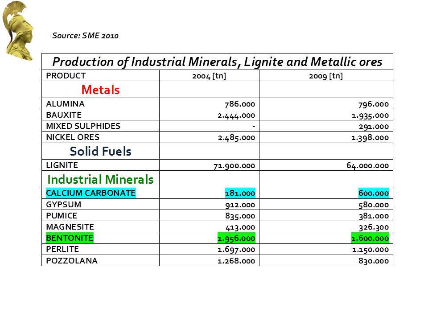Image resolution: width=428 pixels, height=321 pixels.
Task: Click the golden helmeted head logo
Action: (18, 31)
